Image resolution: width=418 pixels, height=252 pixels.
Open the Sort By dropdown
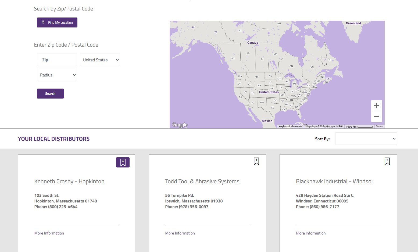(x=366, y=139)
